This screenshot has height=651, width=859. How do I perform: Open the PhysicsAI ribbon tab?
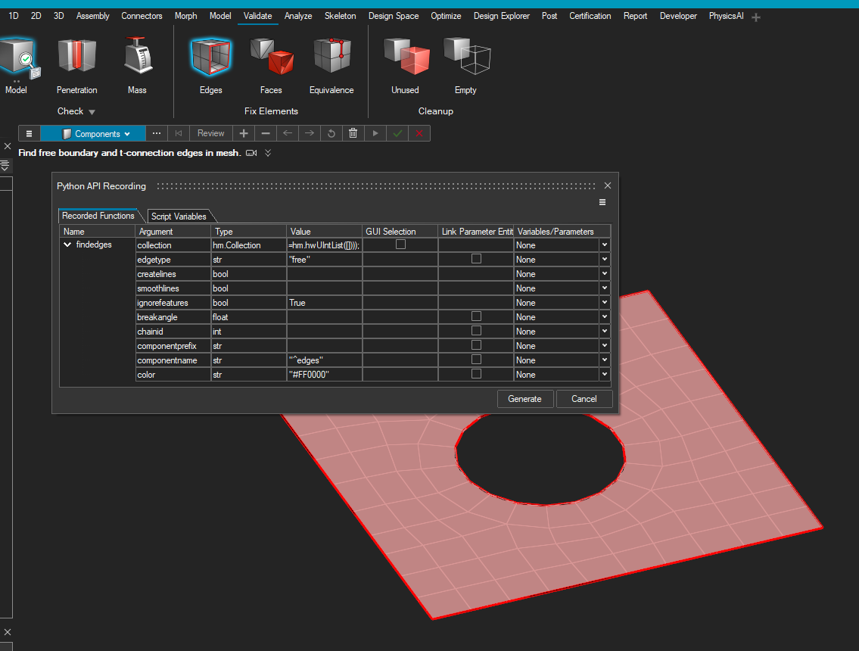click(727, 16)
